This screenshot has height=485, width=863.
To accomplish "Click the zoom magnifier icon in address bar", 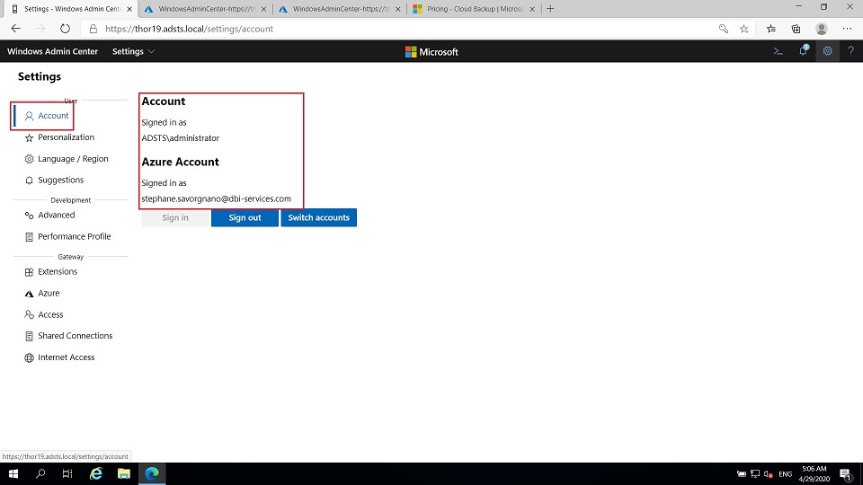I will click(x=723, y=29).
